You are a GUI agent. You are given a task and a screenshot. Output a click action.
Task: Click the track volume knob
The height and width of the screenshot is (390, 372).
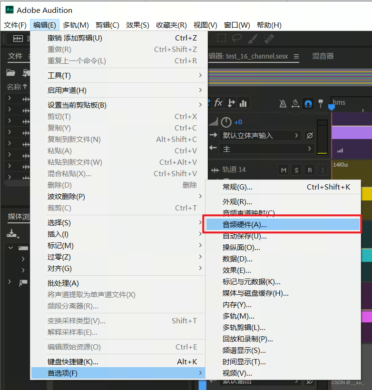(x=226, y=122)
